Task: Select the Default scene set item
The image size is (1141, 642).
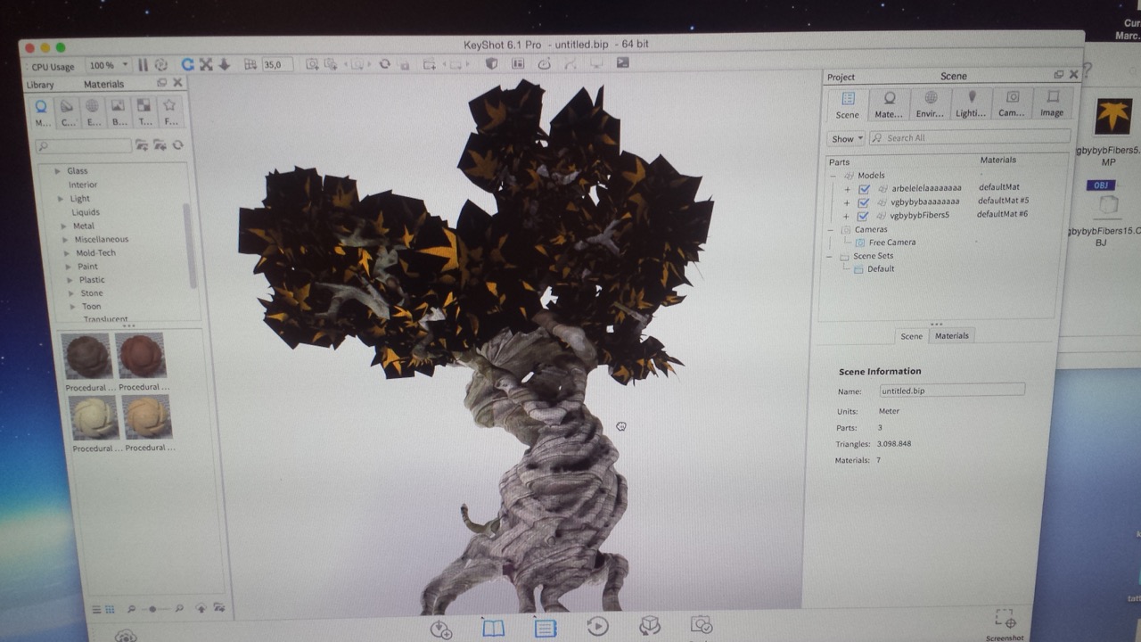Action: tap(881, 269)
